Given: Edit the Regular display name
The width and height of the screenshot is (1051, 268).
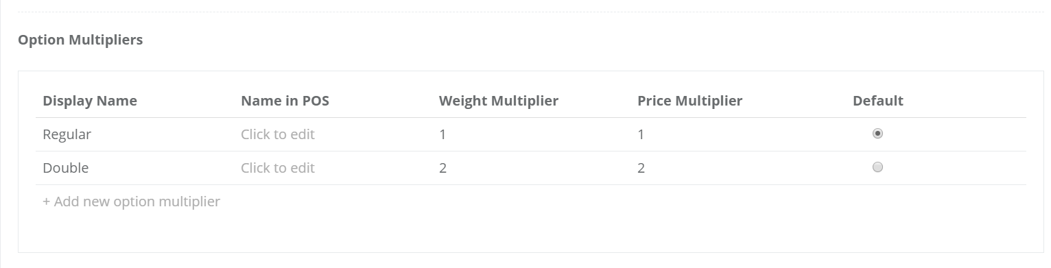Looking at the screenshot, I should point(67,134).
